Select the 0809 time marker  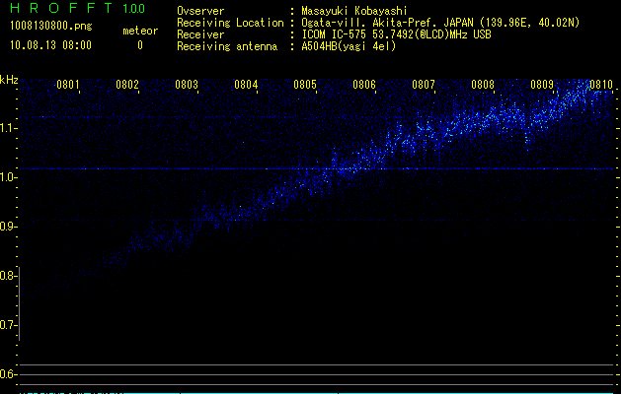(x=542, y=85)
